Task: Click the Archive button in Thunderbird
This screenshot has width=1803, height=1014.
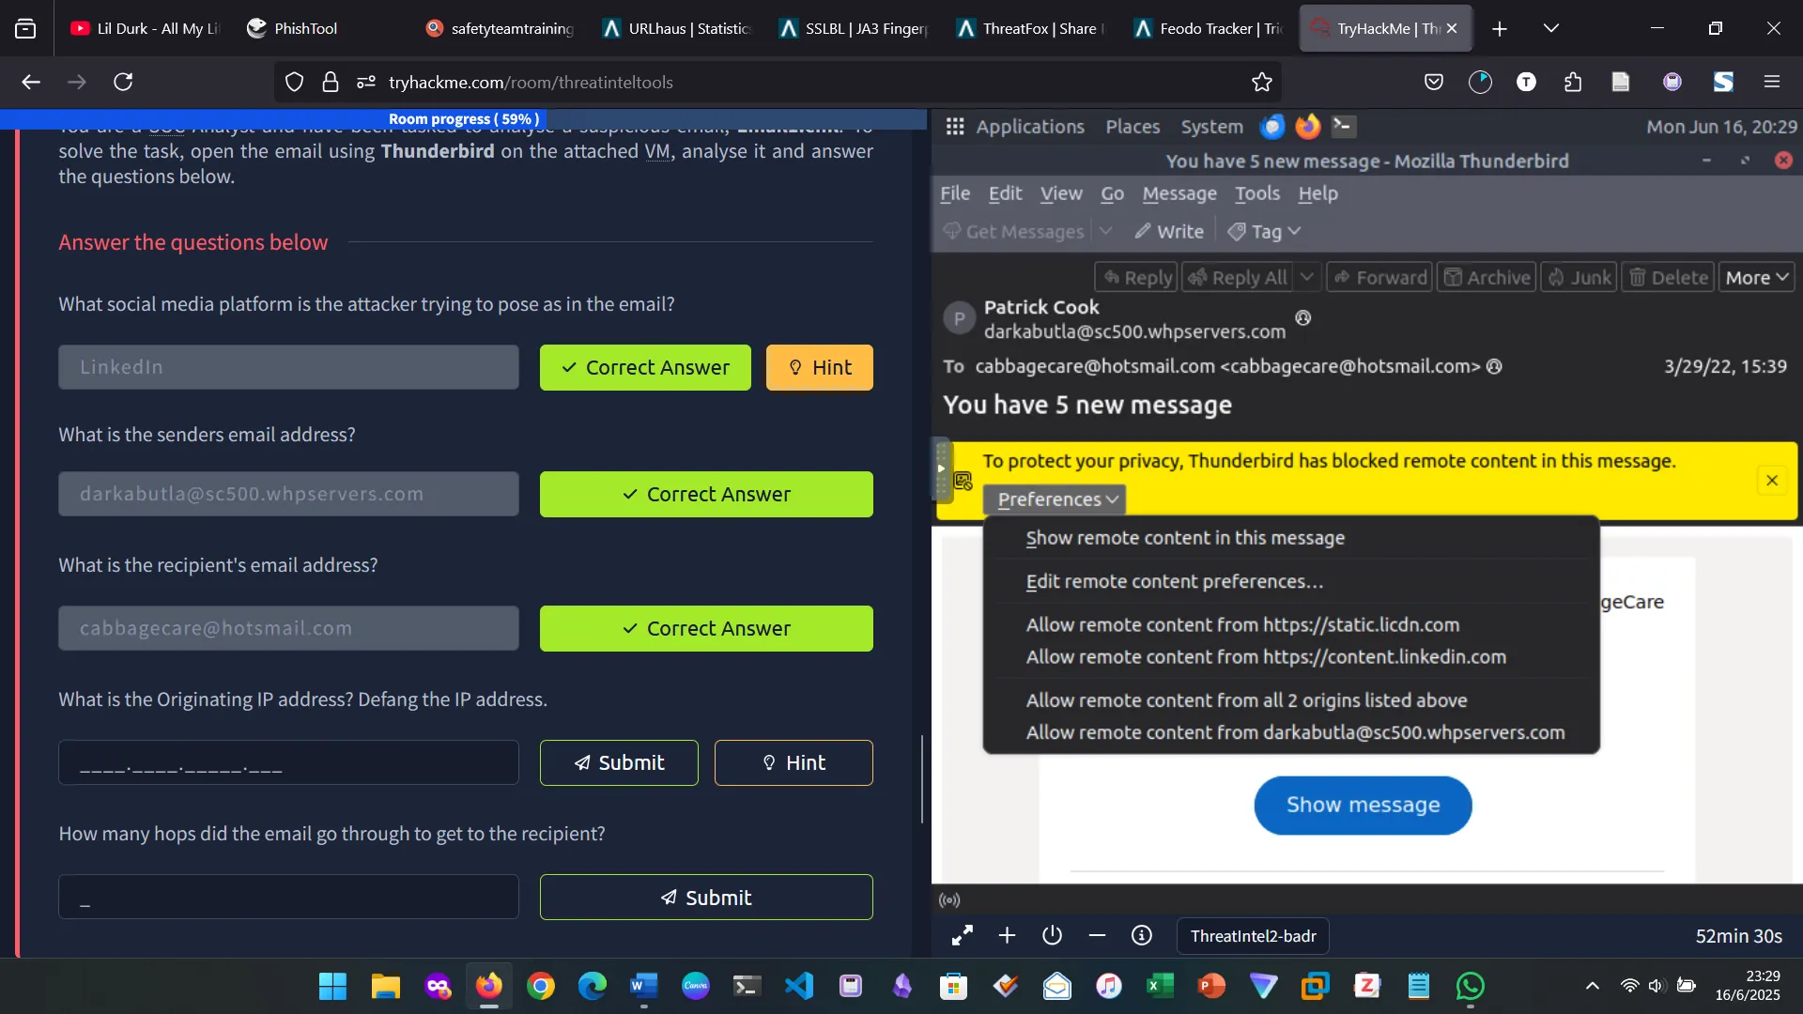Action: 1487,277
